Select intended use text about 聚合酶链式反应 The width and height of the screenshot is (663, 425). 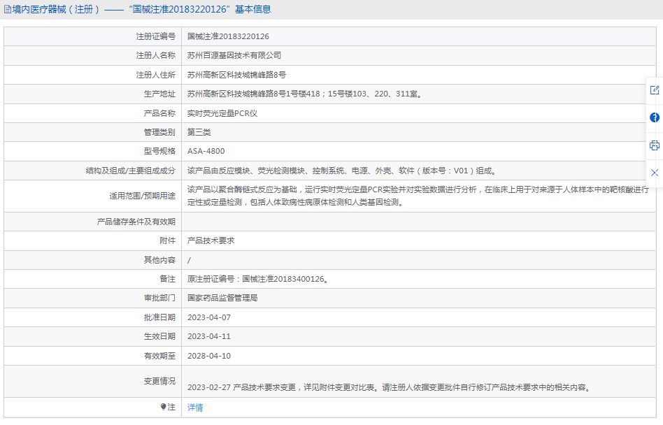click(418, 196)
